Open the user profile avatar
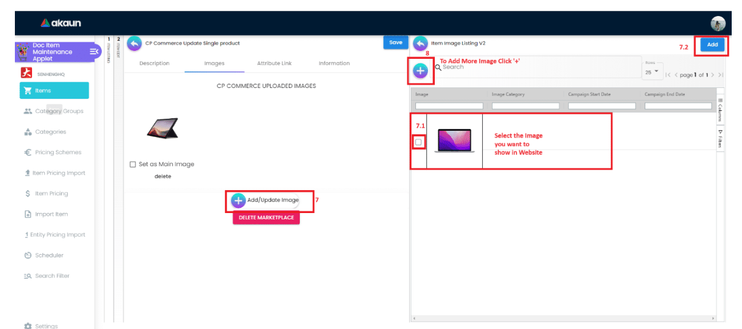This screenshot has width=742, height=329. 718,23
